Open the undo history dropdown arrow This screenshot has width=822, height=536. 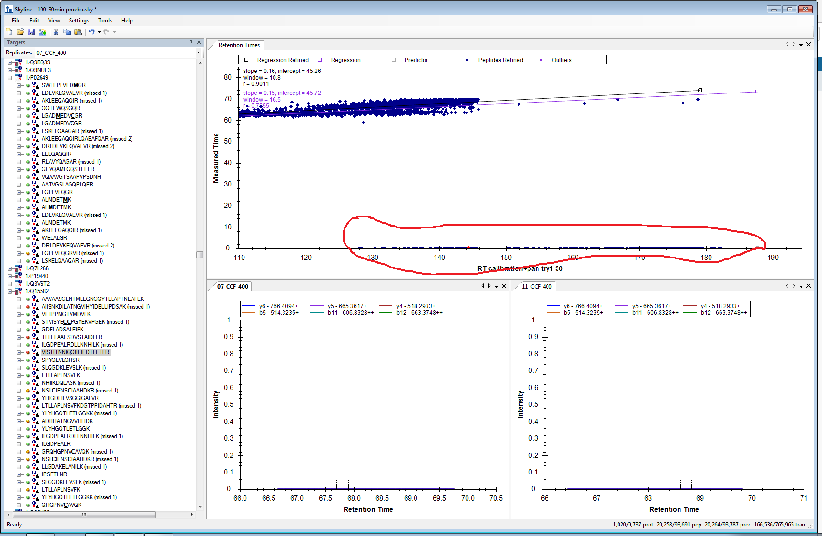pyautogui.click(x=99, y=32)
